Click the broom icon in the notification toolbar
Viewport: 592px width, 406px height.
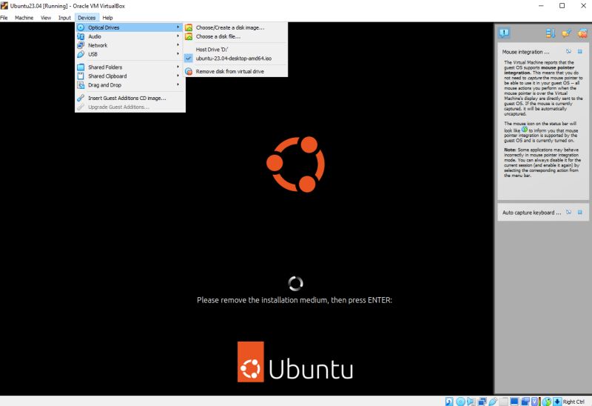566,33
